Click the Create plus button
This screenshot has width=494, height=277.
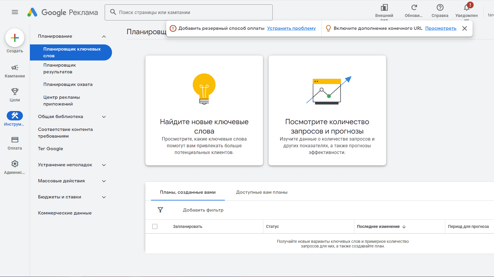pos(15,38)
